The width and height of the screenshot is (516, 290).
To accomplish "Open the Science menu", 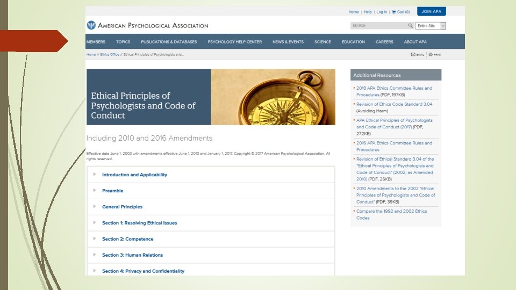I will pyautogui.click(x=322, y=42).
